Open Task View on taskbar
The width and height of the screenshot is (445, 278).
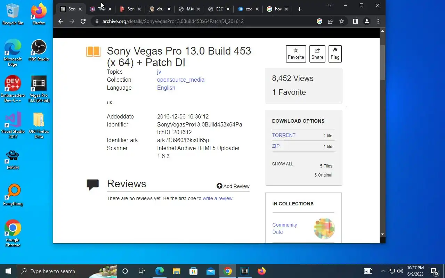pyautogui.click(x=142, y=271)
